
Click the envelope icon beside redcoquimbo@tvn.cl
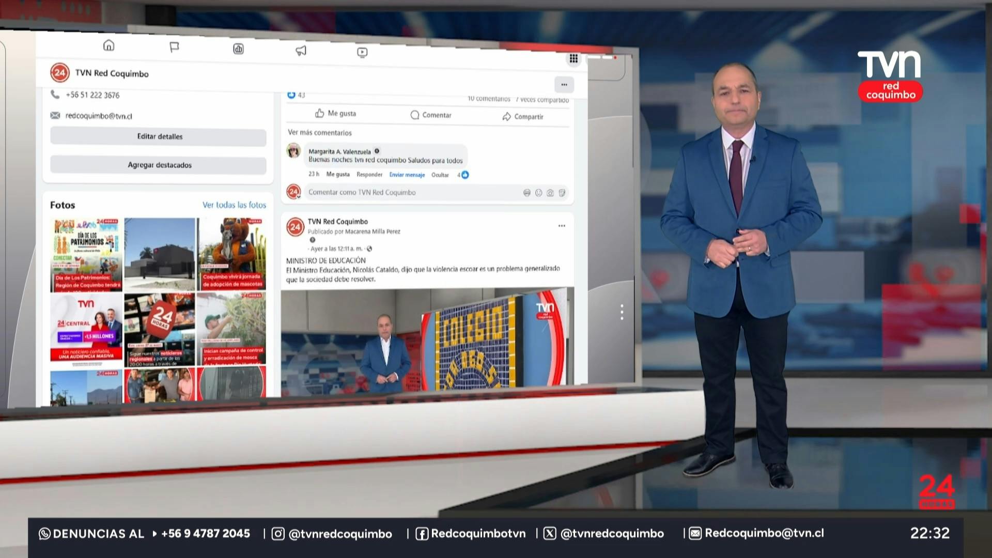55,115
